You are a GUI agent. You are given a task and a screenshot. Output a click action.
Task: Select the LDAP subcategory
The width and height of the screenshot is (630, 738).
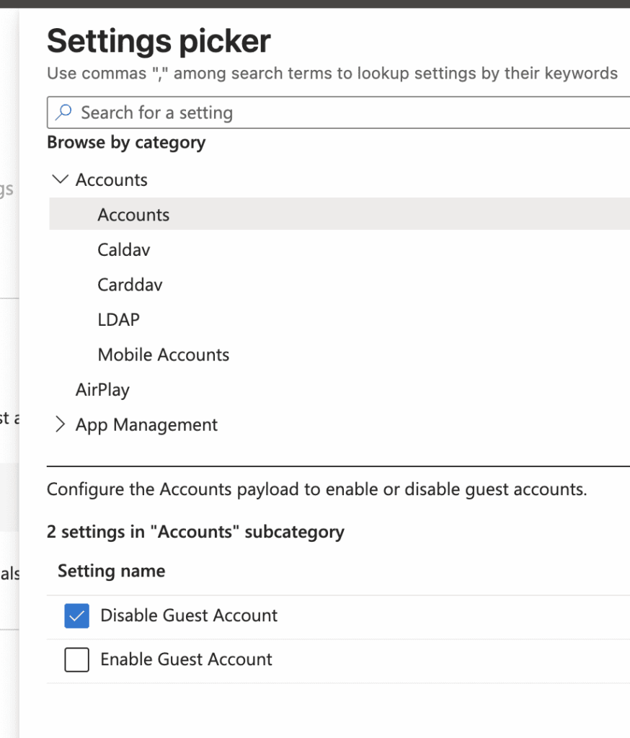tap(119, 319)
